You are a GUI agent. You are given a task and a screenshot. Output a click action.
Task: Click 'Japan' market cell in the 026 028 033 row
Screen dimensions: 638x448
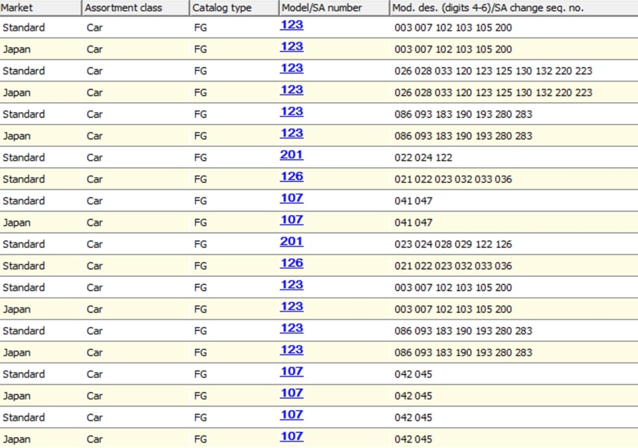[17, 93]
